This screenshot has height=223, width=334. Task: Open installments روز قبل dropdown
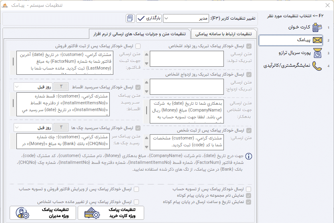click(x=33, y=87)
